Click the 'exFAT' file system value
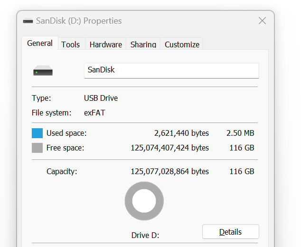 (x=94, y=113)
